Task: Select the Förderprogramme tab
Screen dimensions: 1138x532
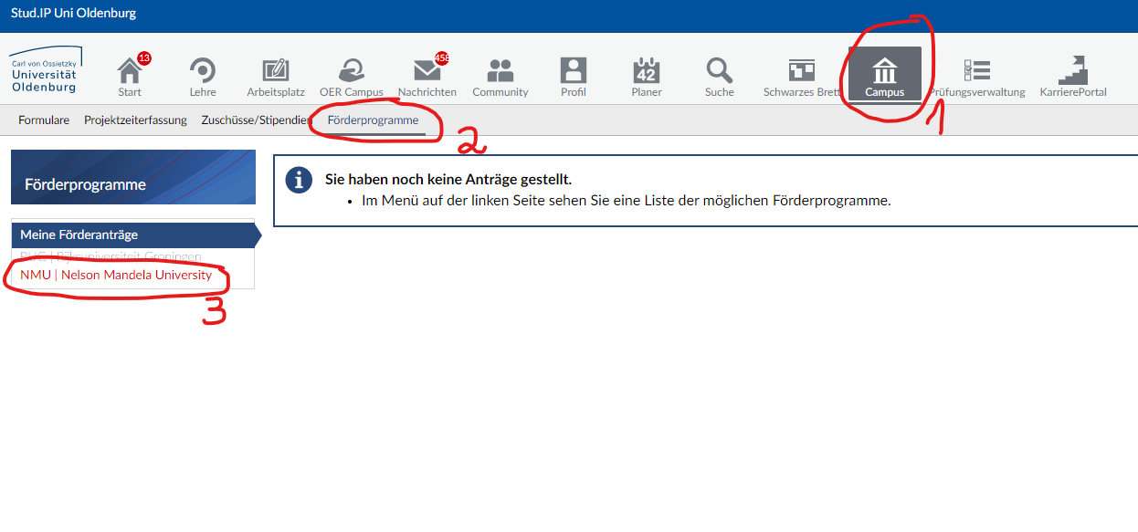Action: pos(373,120)
